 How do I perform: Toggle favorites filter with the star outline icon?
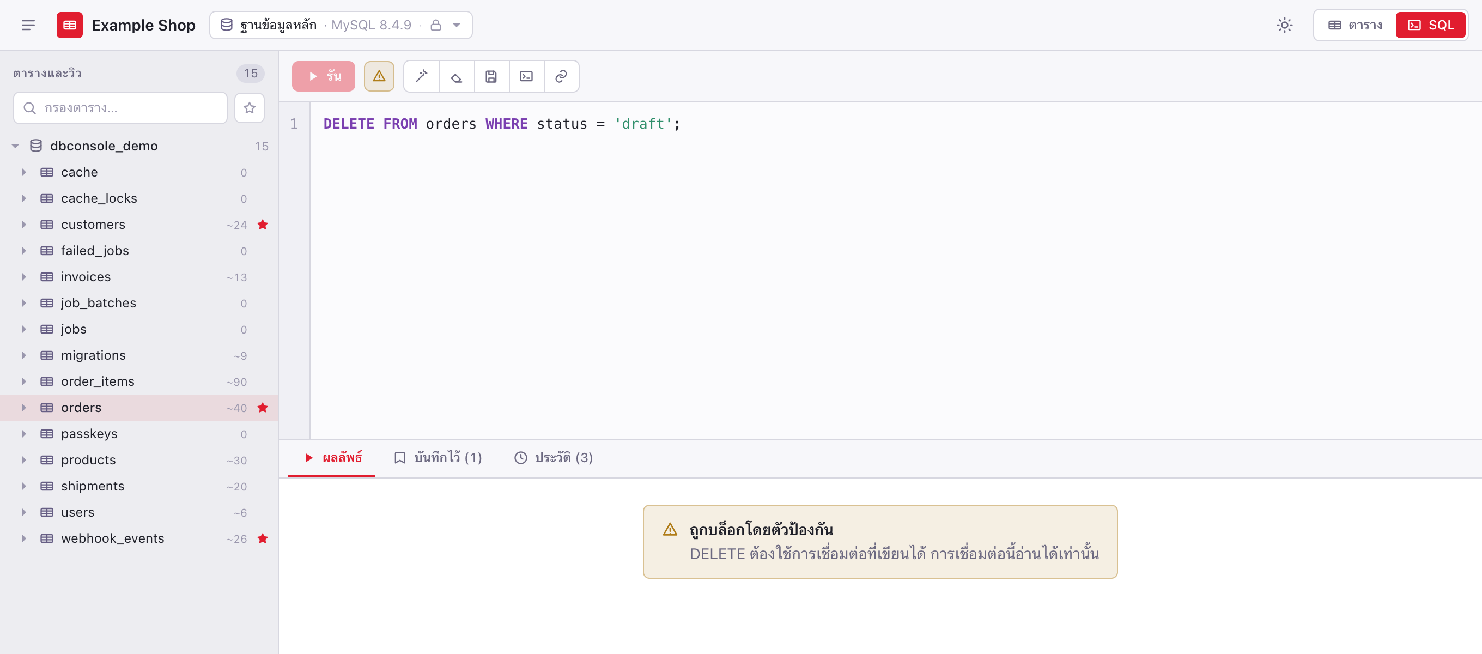pyautogui.click(x=249, y=108)
